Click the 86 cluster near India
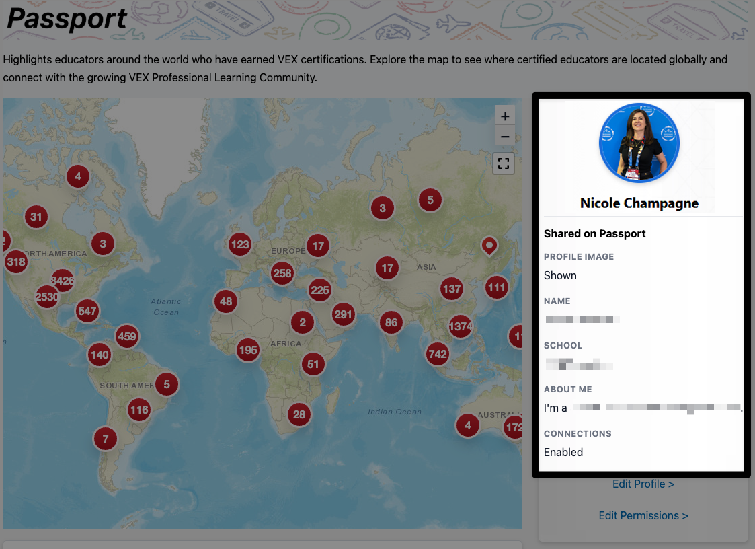 click(x=391, y=322)
